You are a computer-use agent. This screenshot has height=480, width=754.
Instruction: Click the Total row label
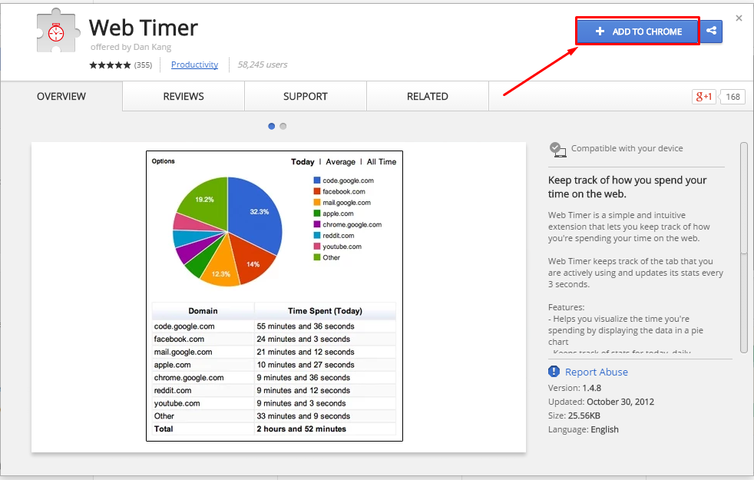coord(164,429)
